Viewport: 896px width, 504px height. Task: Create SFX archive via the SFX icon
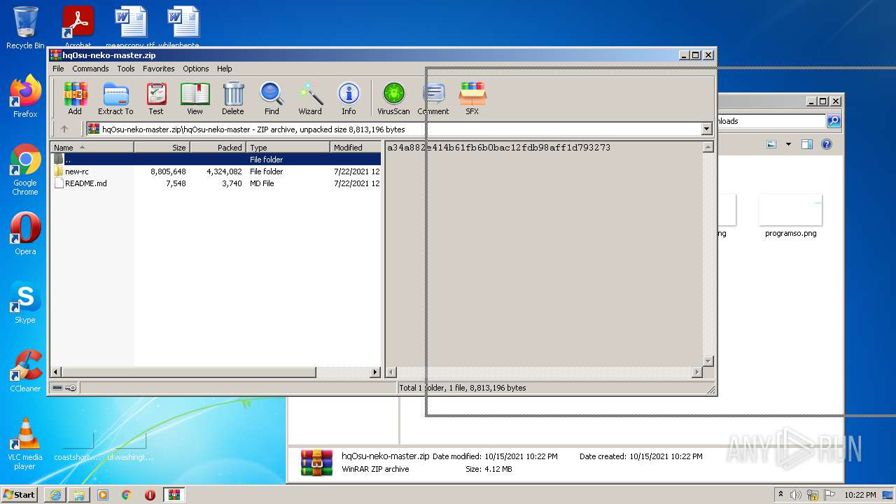[472, 98]
